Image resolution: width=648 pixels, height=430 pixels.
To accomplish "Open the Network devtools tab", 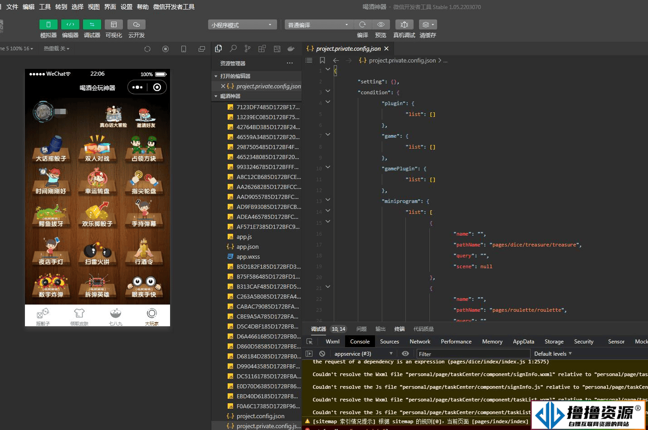I will (x=420, y=342).
